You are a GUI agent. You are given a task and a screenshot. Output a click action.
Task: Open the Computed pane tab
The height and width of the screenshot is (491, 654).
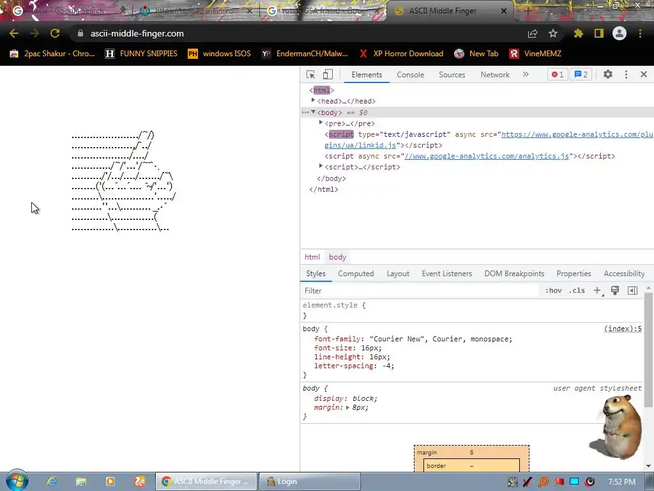[356, 274]
